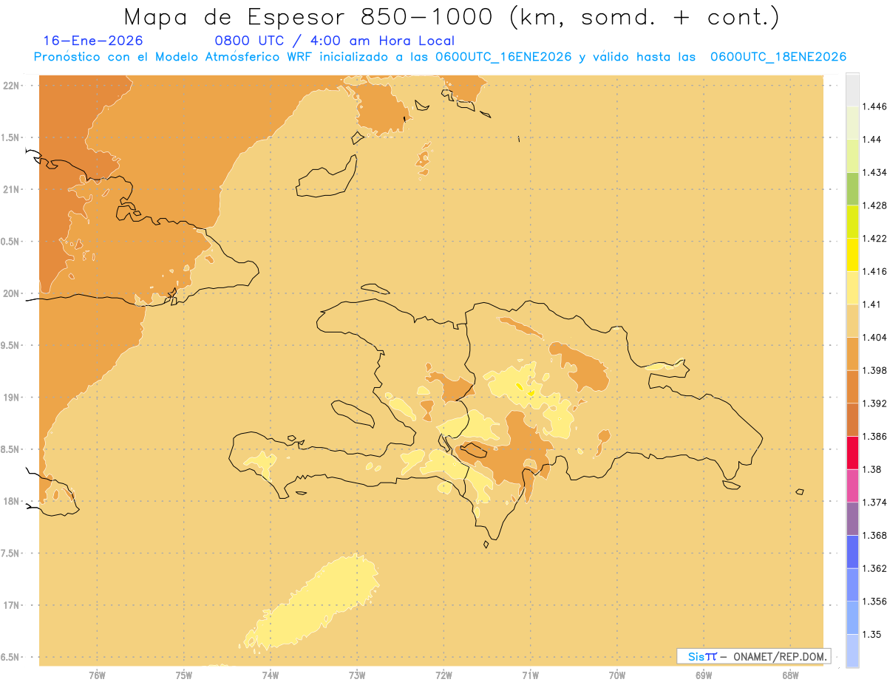Image resolution: width=887 pixels, height=685 pixels.
Task: Pick the gray swatch above 1.446 in legend
Action: pos(852,89)
